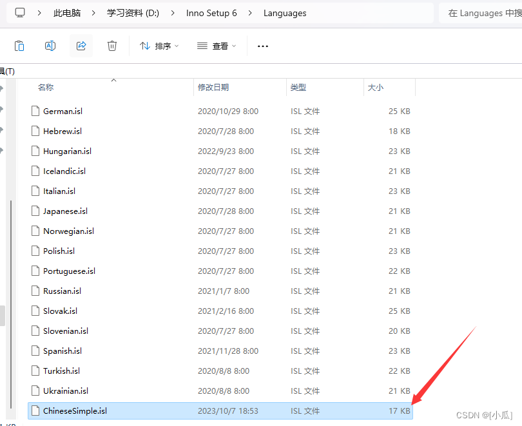Open the 工具(T) menu
The image size is (522, 426).
[7, 72]
